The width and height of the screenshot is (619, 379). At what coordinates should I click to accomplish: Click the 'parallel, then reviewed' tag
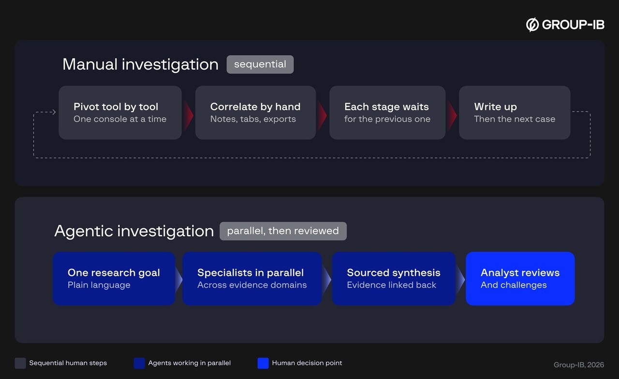(x=283, y=231)
